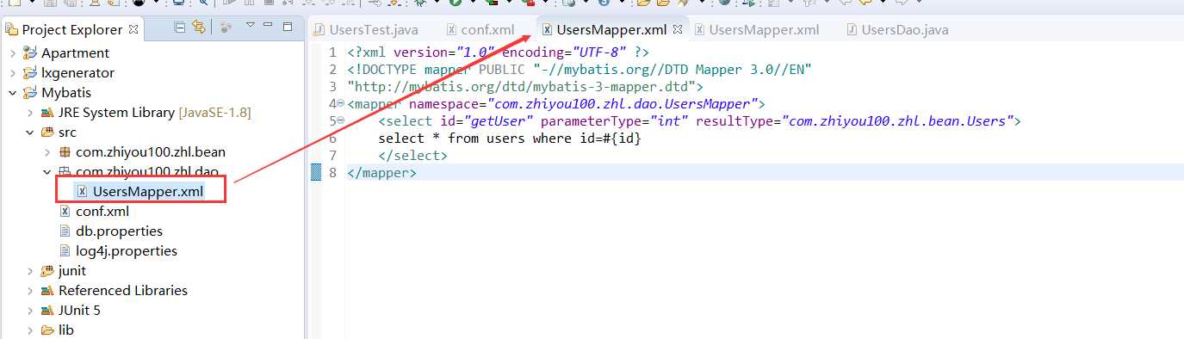Expand JRE System Library node

click(x=30, y=113)
